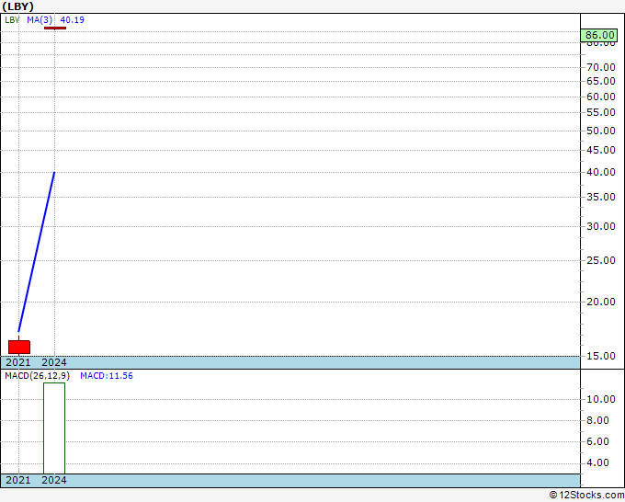
Task: Click the red candlestick at 2021
Action: click(19, 347)
